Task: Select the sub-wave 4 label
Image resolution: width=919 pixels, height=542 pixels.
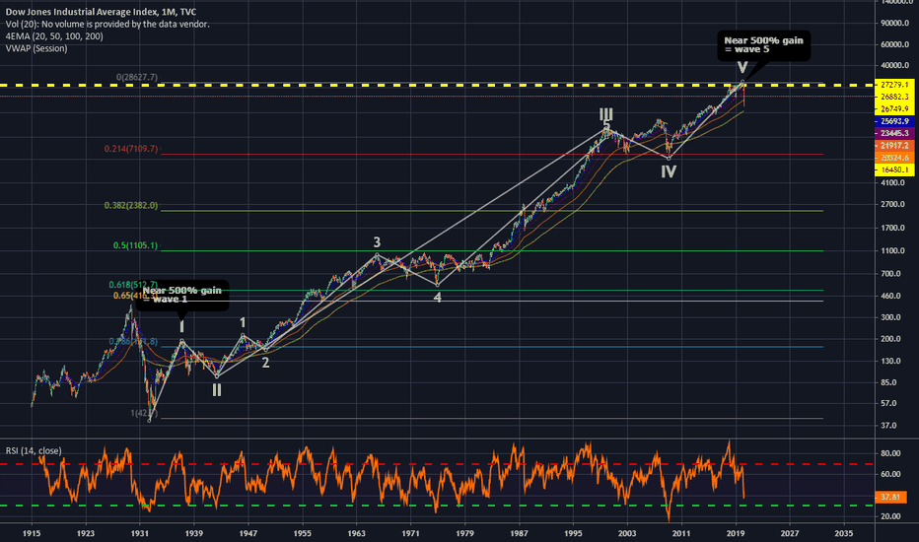Action: click(x=437, y=298)
